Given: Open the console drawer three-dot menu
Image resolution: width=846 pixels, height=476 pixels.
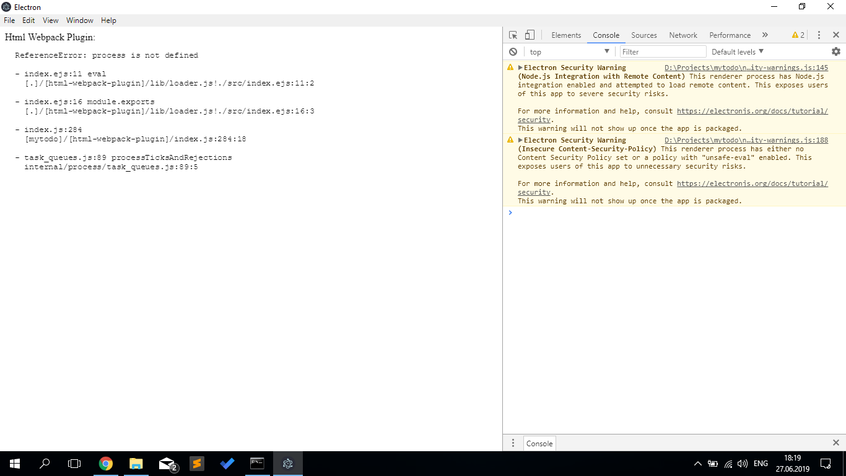Looking at the screenshot, I should (x=513, y=443).
